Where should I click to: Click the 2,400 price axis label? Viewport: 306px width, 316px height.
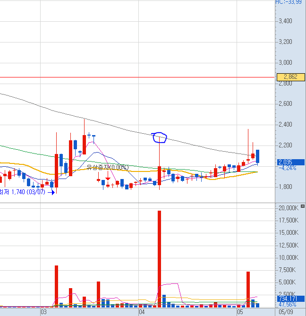285,124
